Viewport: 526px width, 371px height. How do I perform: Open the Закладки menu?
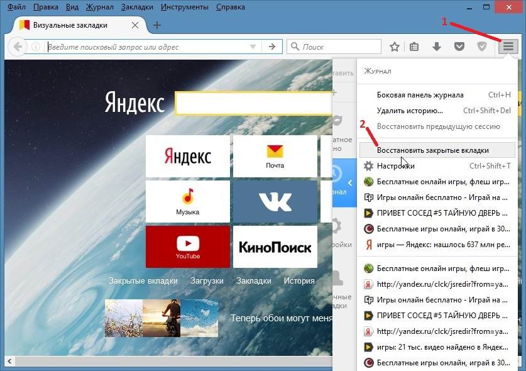pyautogui.click(x=137, y=7)
